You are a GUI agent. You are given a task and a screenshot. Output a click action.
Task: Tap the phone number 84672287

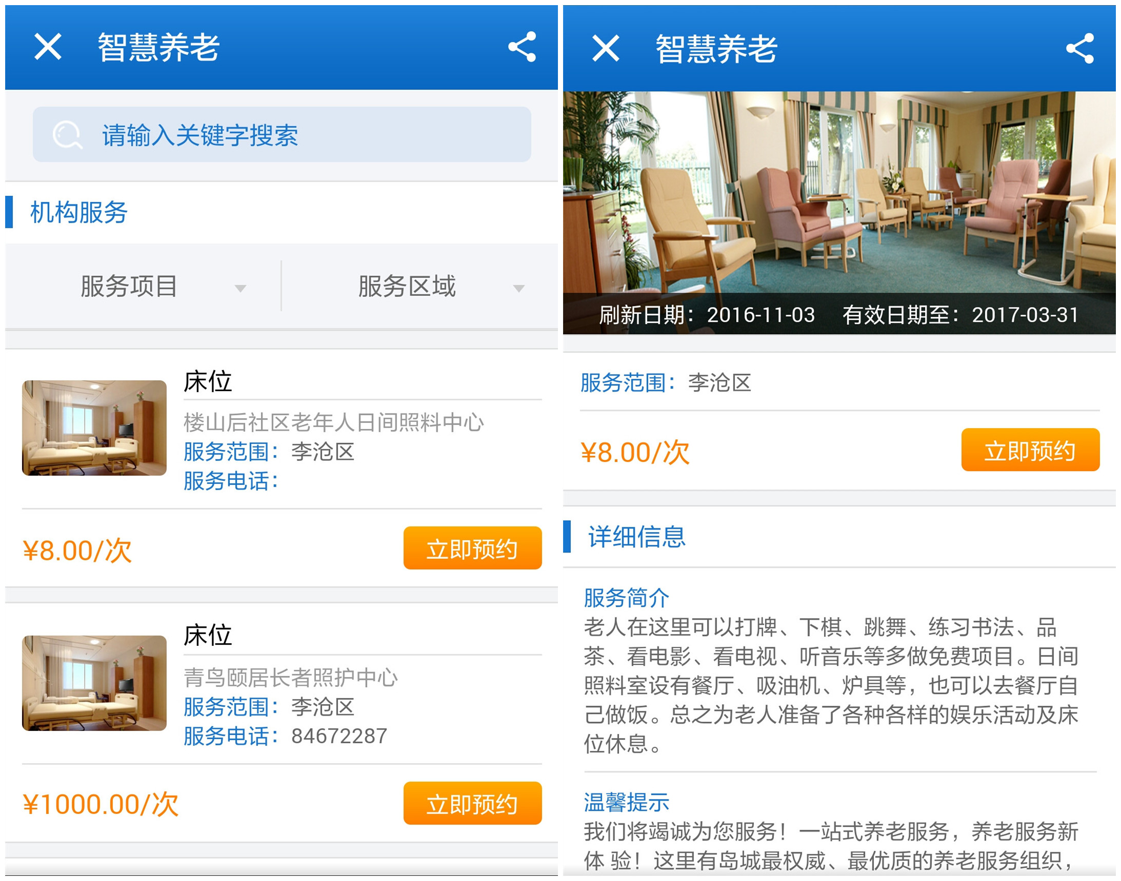pyautogui.click(x=339, y=736)
